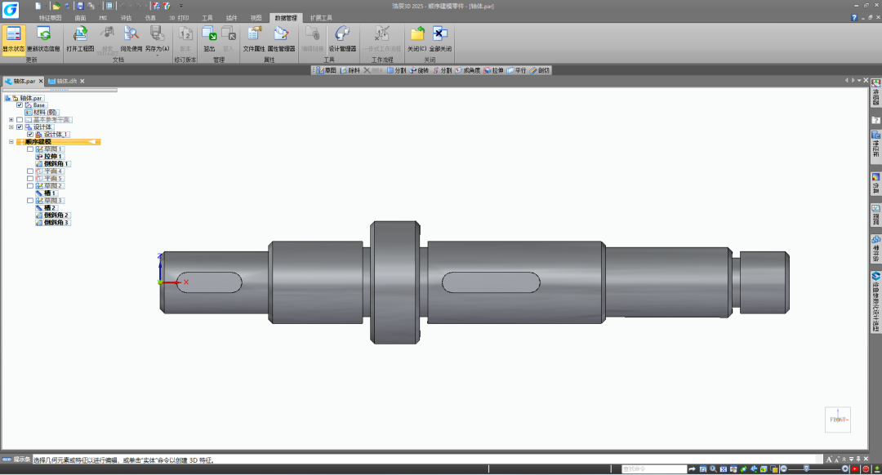Select 剖切 section tool in floating toolbar
The width and height of the screenshot is (882, 475).
(x=540, y=70)
